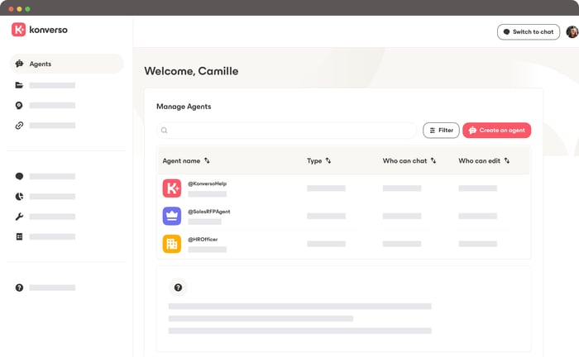
Task: Open the wrench tools icon in sidebar
Action: pos(19,217)
